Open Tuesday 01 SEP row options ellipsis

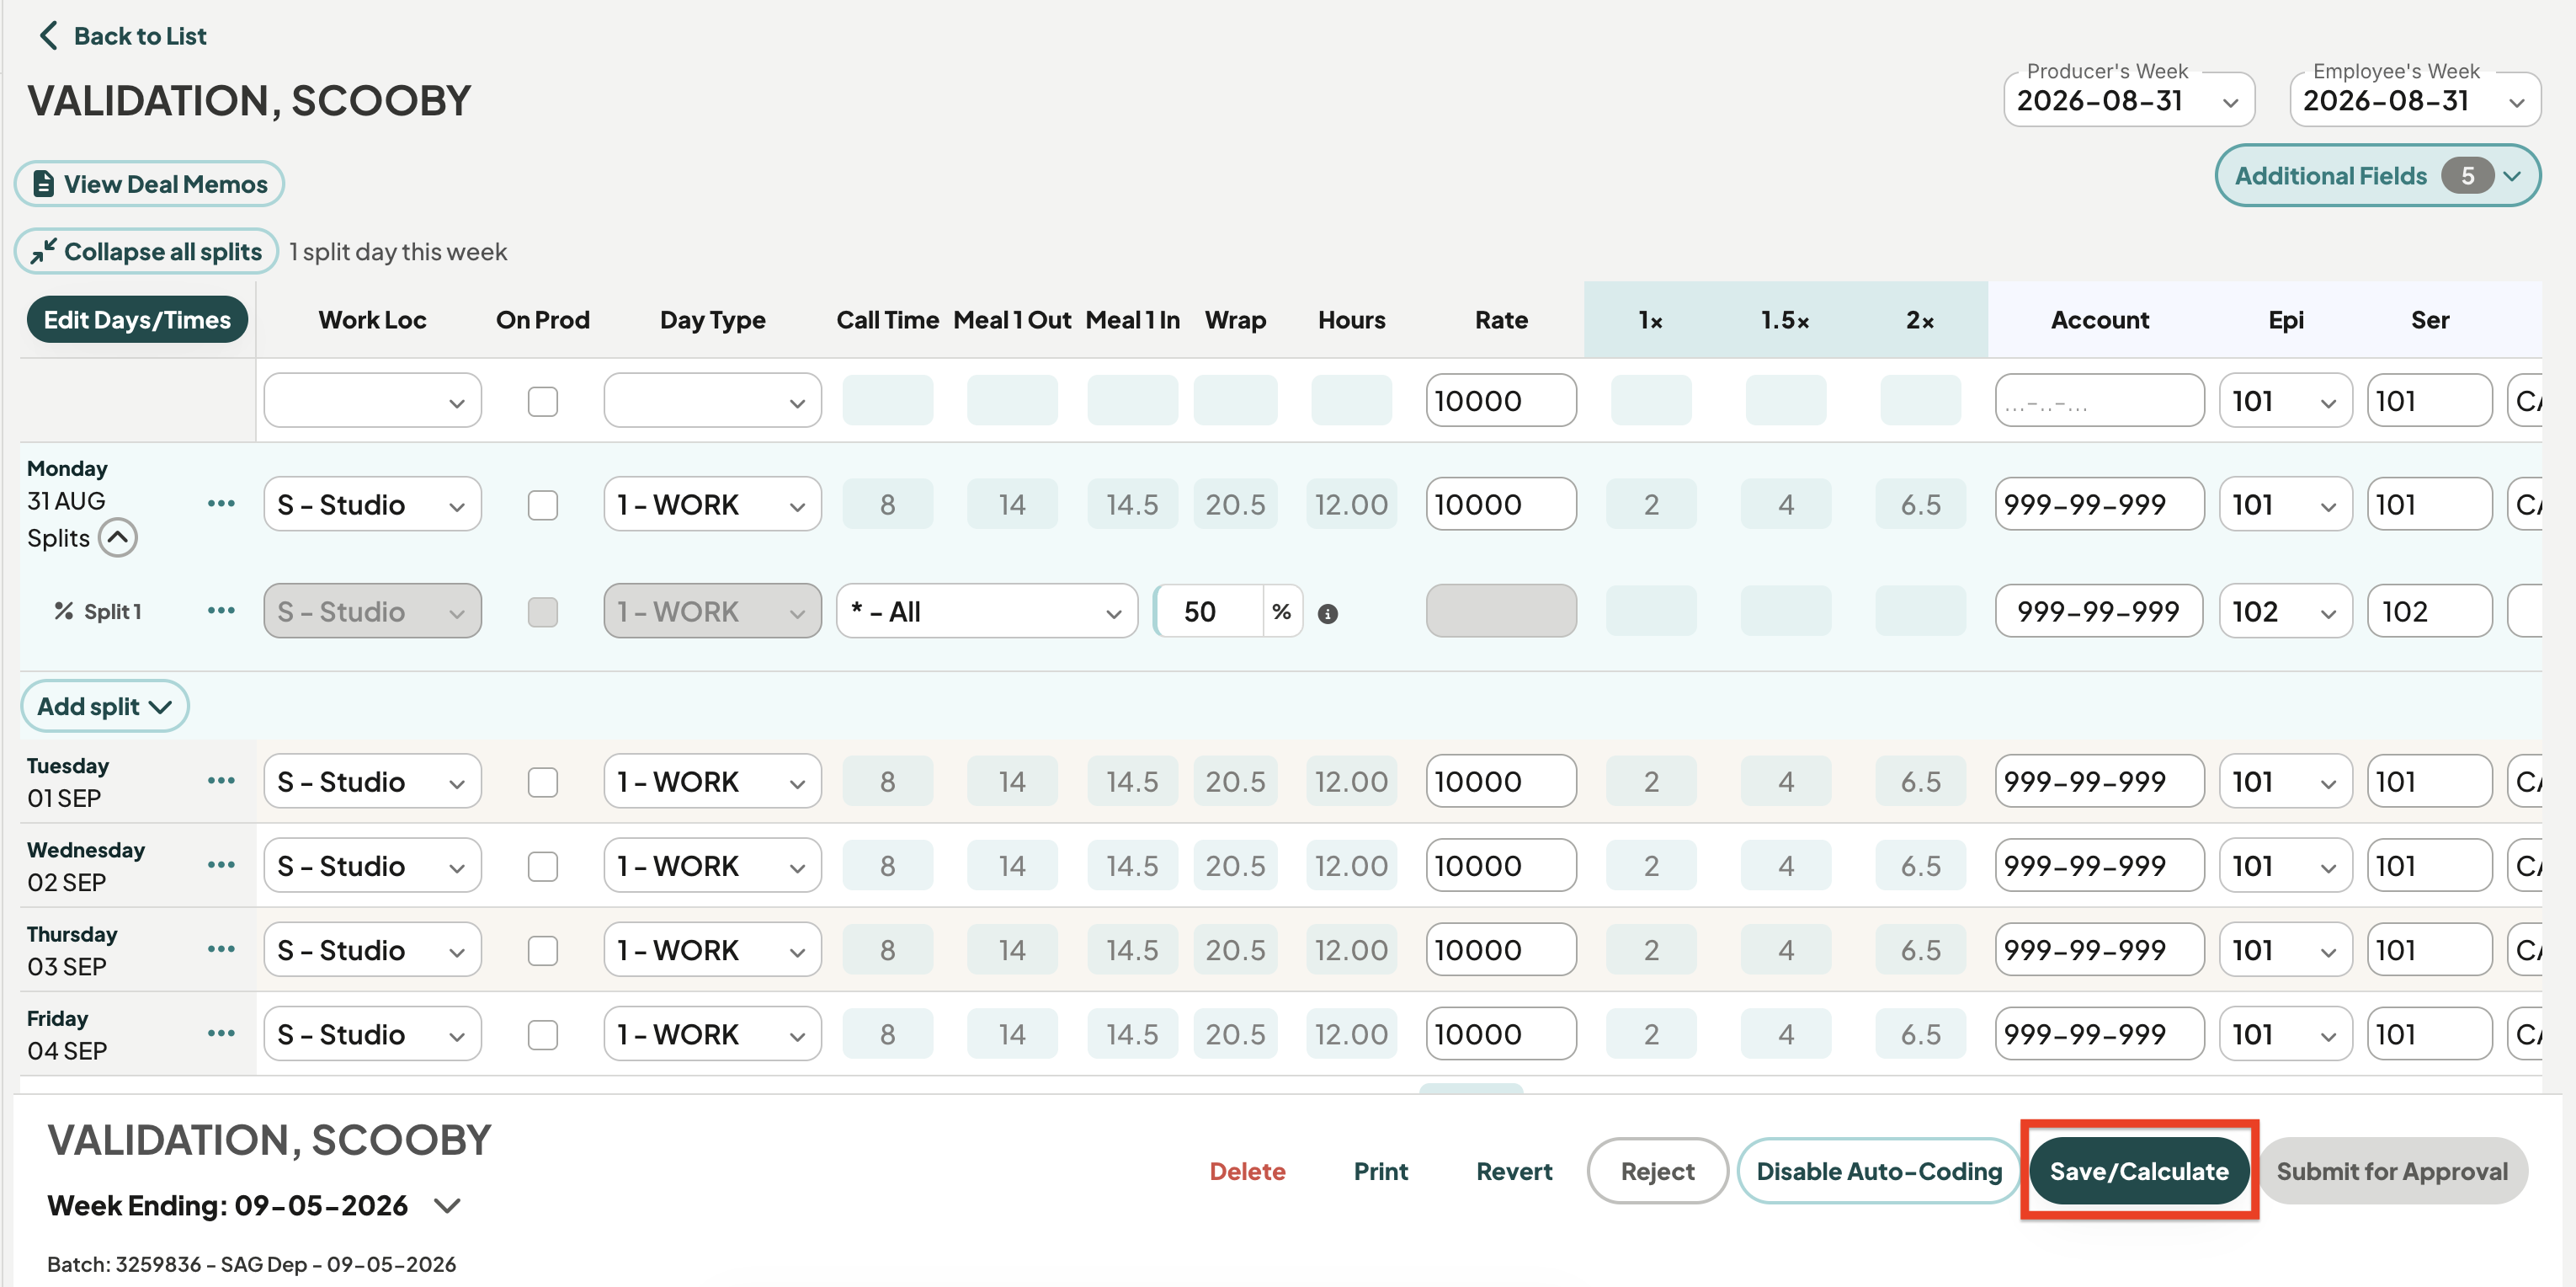(x=221, y=780)
